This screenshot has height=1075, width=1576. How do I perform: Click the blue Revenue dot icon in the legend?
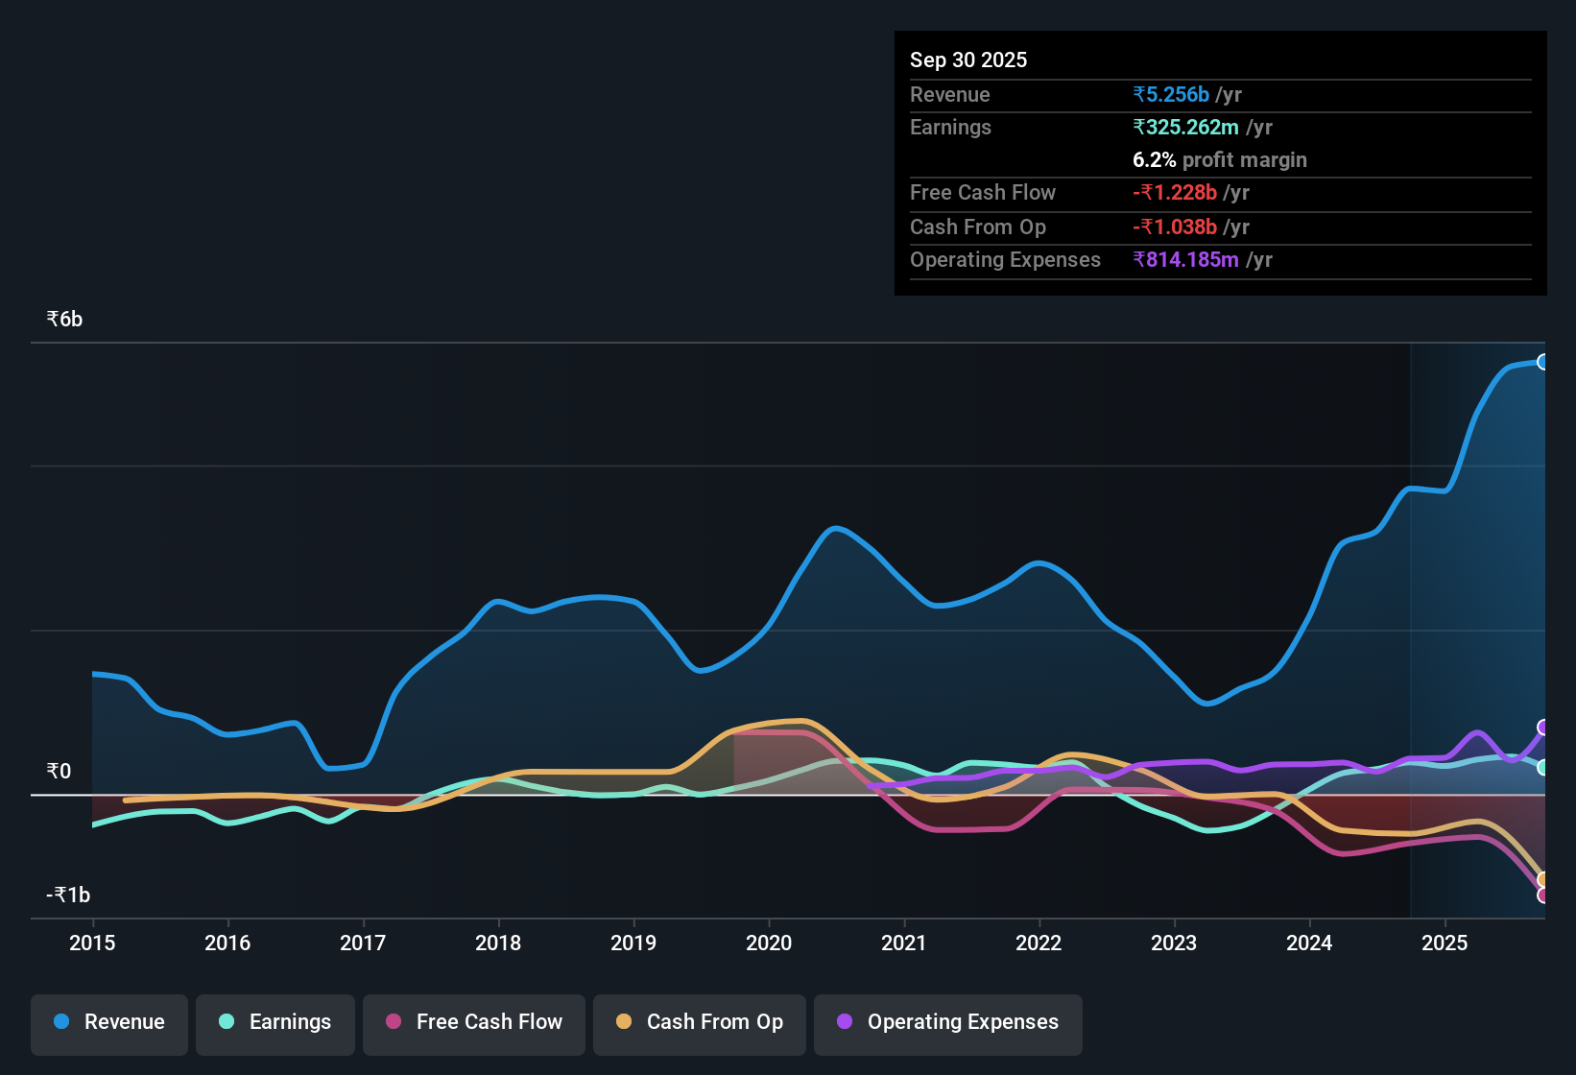point(60,1022)
